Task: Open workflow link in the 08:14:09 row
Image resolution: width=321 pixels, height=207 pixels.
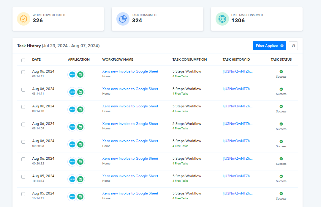Action: (x=130, y=124)
